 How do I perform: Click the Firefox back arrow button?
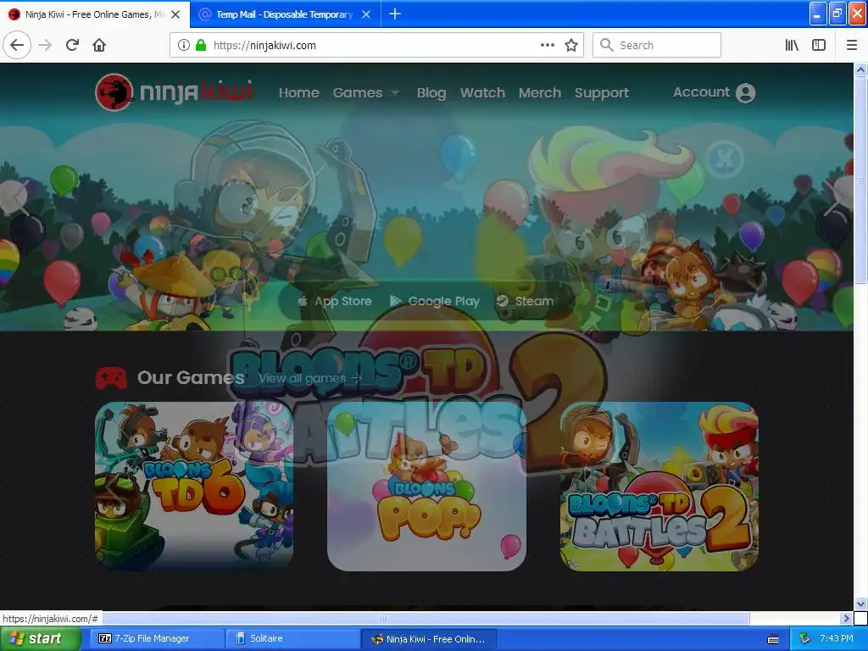pos(17,45)
